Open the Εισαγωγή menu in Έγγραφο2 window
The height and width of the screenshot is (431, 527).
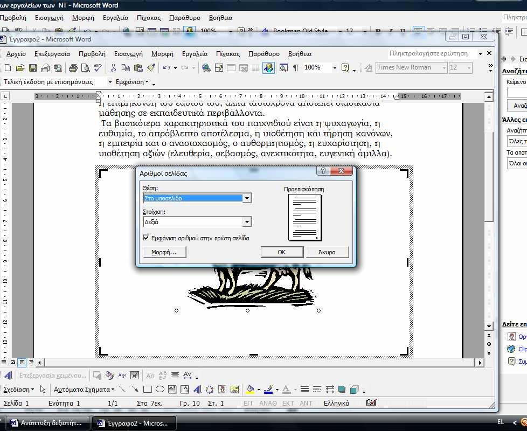128,54
